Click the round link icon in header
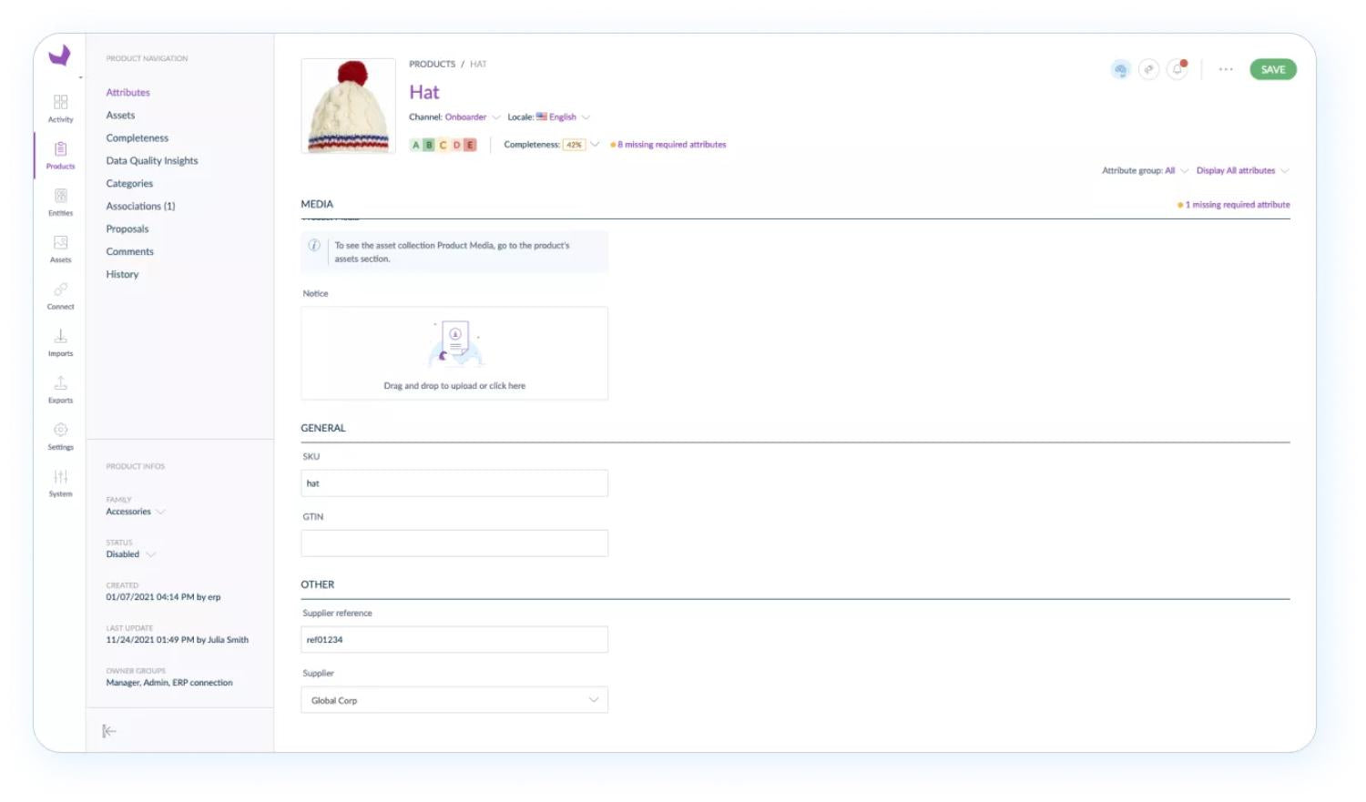This screenshot has height=802, width=1366. click(1149, 69)
